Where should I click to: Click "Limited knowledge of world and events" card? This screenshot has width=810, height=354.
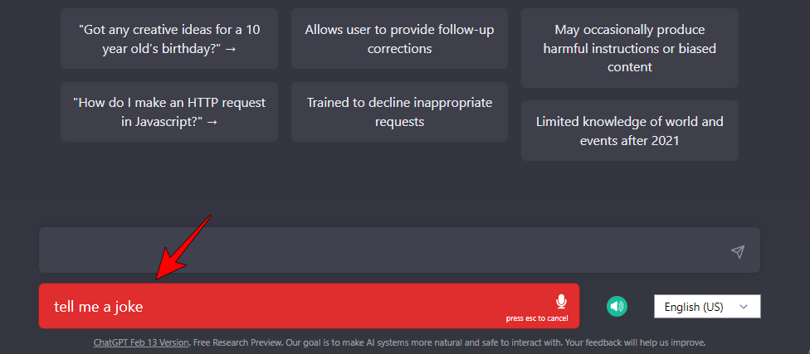coord(629,131)
